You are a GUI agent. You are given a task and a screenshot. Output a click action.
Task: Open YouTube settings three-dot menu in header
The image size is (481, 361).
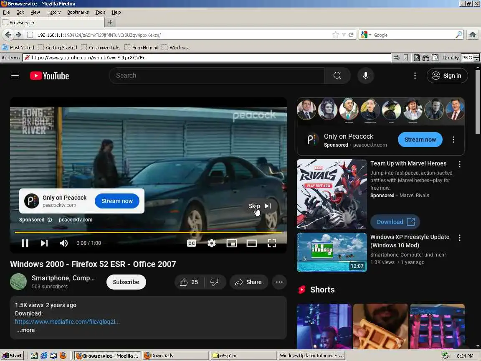(415, 76)
